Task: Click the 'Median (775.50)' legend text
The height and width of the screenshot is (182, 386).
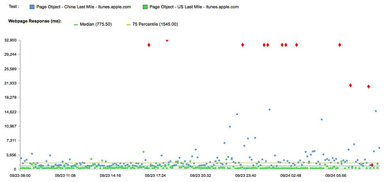Action: click(x=96, y=24)
